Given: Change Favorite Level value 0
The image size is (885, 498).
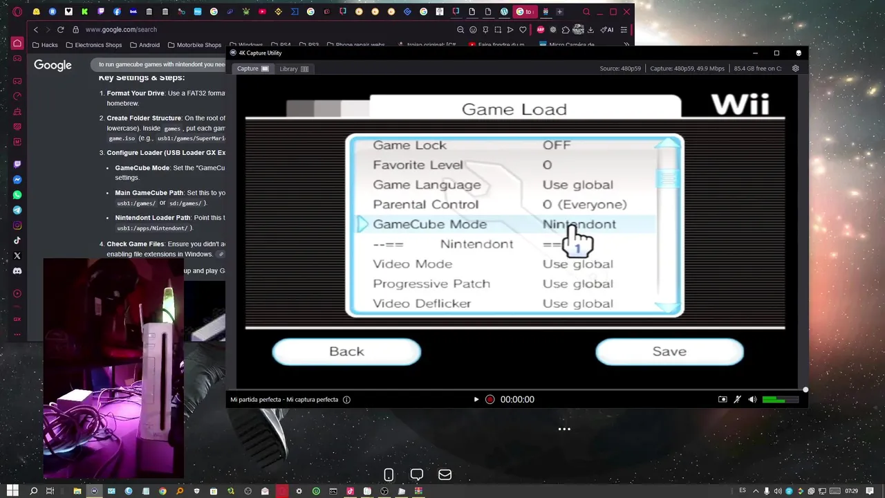Looking at the screenshot, I should 547,165.
